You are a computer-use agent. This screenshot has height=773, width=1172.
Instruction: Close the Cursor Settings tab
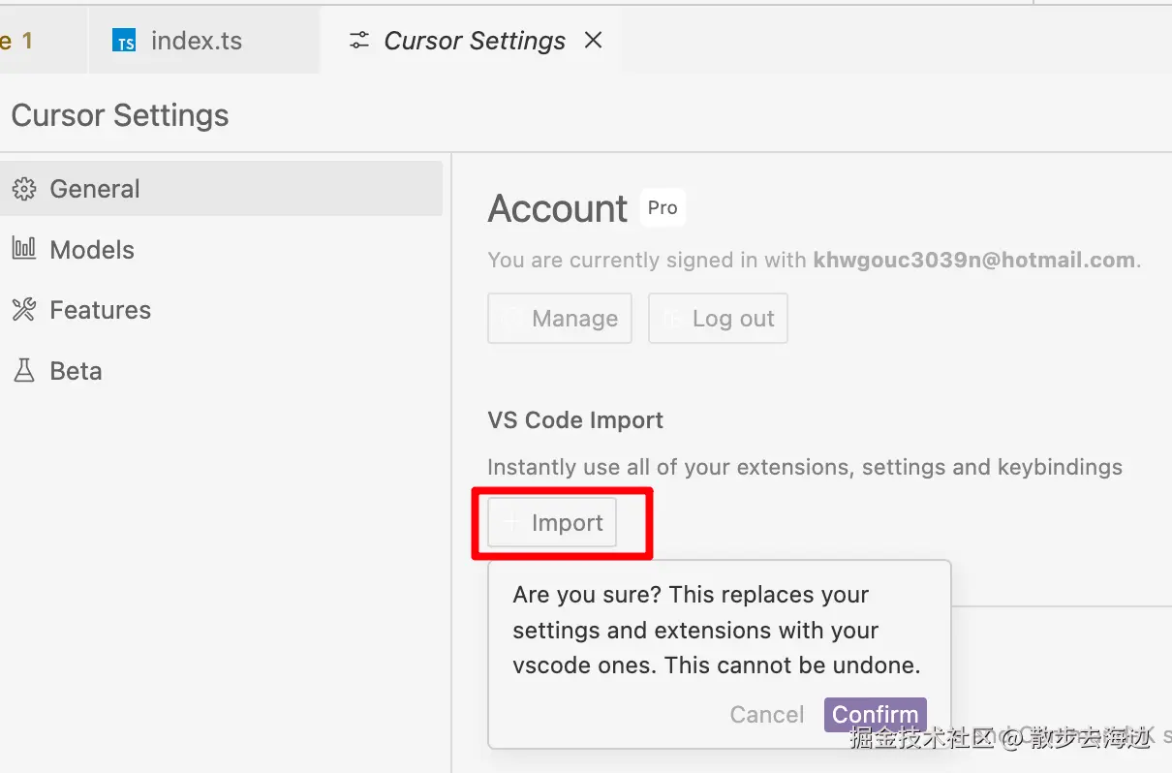pyautogui.click(x=594, y=40)
